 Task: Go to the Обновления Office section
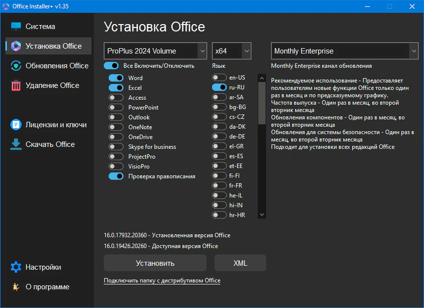click(57, 66)
